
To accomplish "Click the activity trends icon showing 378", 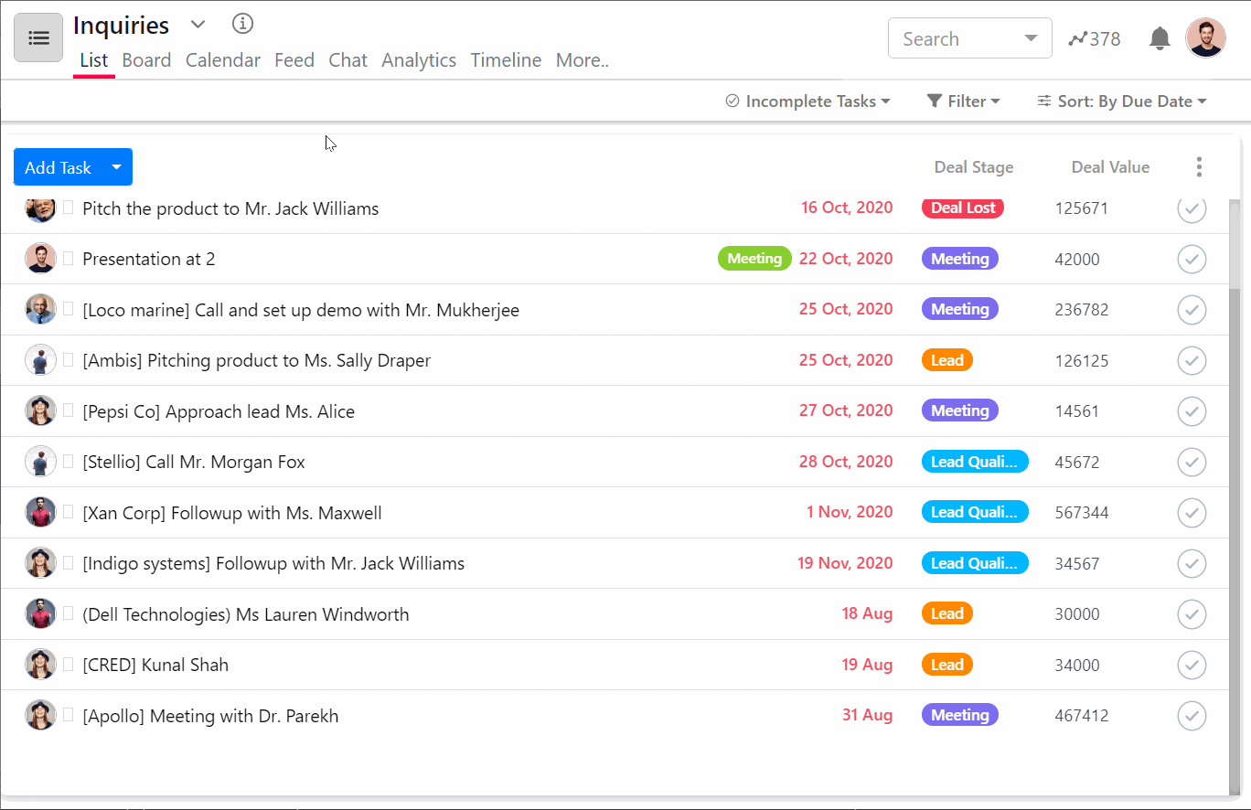I will pos(1094,38).
